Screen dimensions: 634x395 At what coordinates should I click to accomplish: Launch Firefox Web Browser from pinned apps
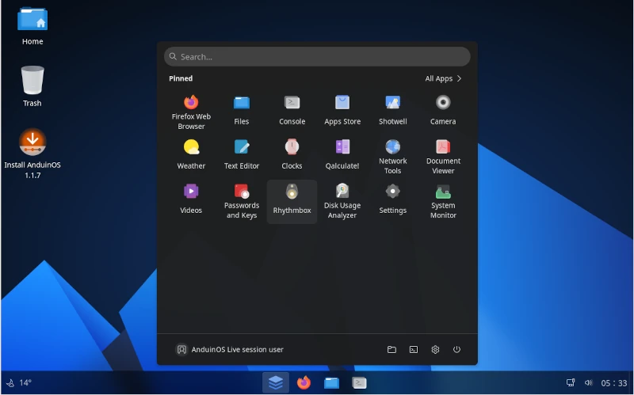coord(191,112)
